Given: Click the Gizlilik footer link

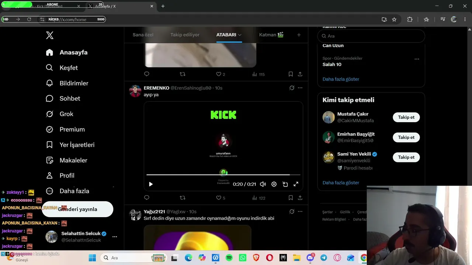Looking at the screenshot, I should coord(345,212).
